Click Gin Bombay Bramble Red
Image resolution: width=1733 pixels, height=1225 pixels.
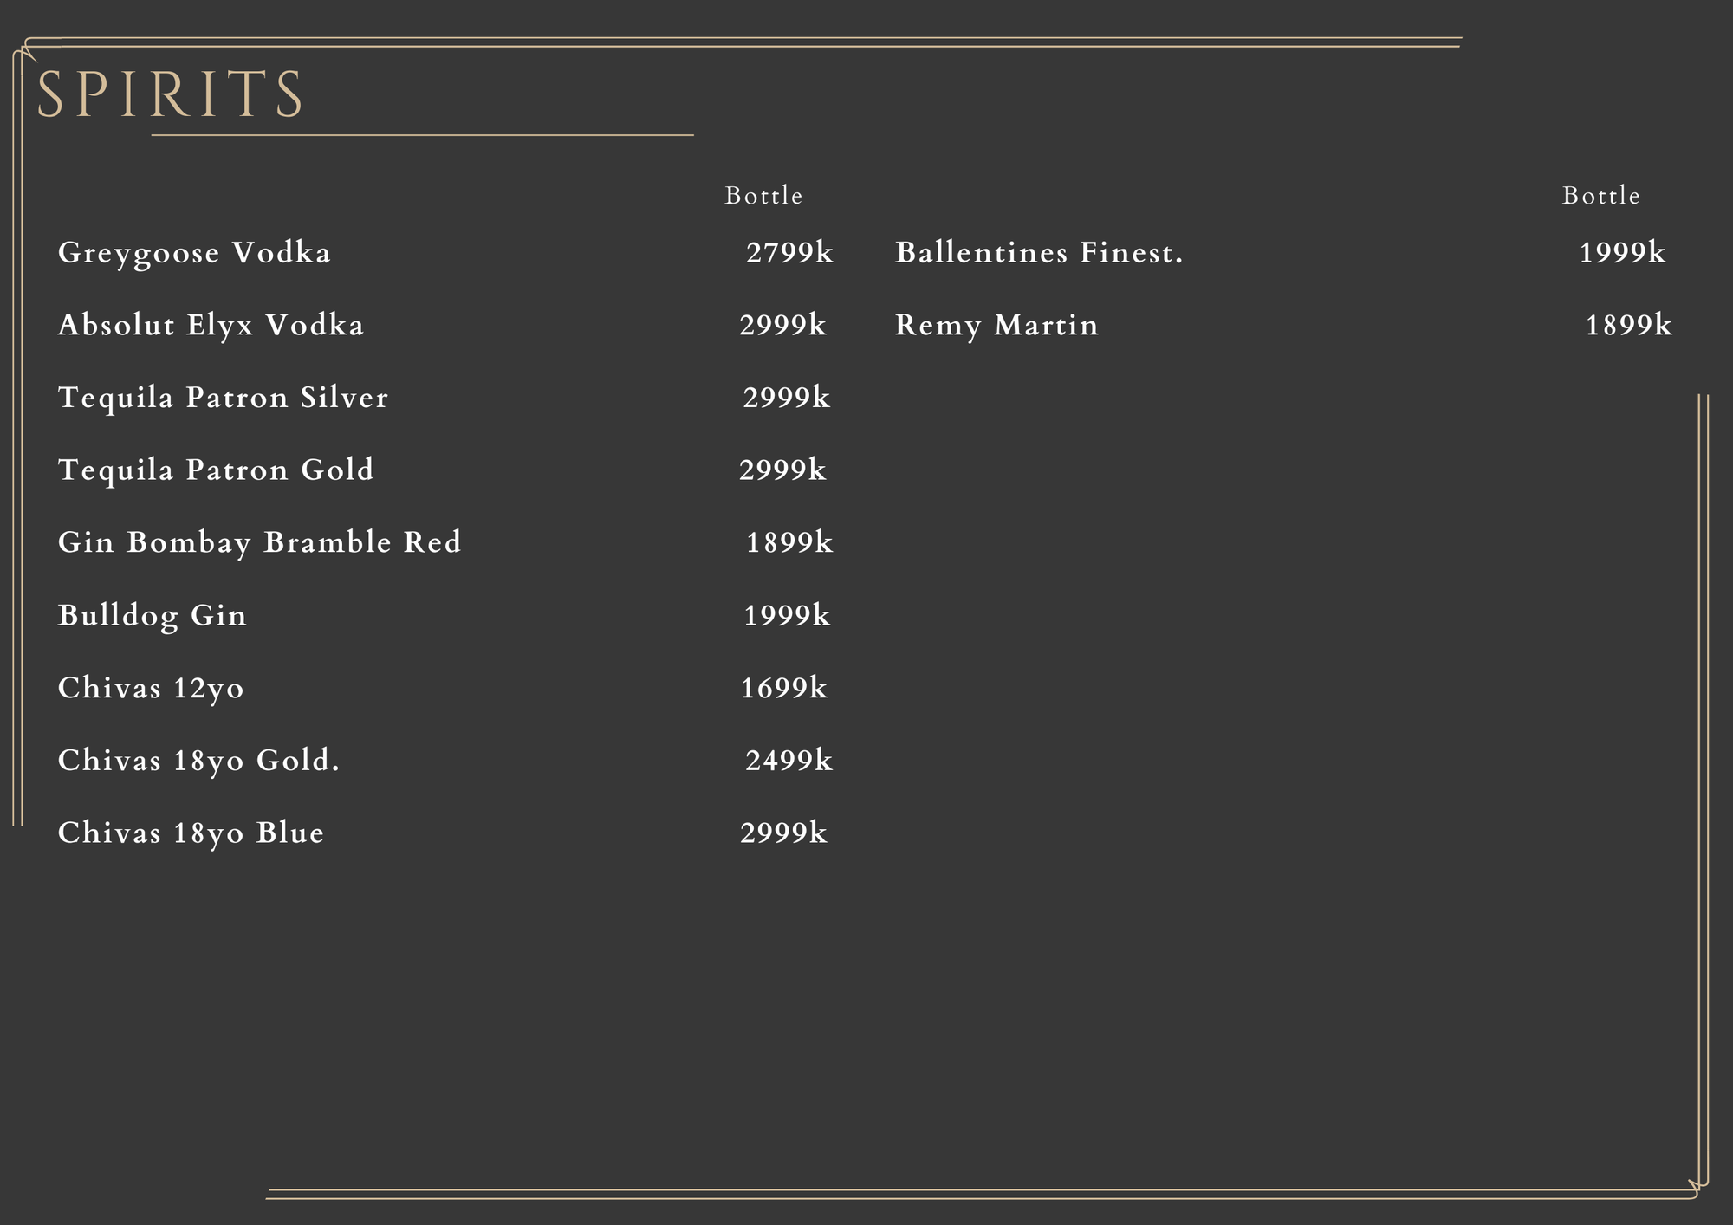259,542
